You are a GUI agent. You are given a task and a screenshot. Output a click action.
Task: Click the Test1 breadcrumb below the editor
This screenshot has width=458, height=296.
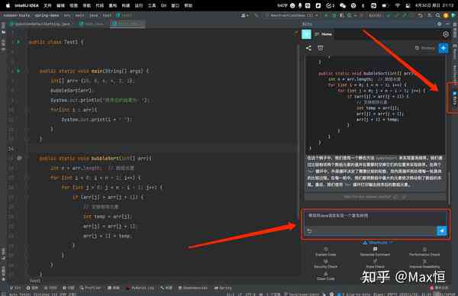click(x=35, y=281)
